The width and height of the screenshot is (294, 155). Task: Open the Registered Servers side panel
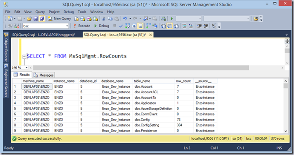[x=6, y=80]
